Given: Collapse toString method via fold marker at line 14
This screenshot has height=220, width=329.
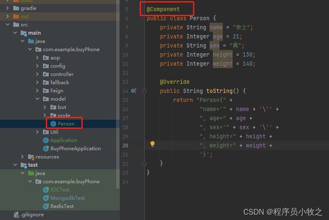Looking at the screenshot, I should [144, 91].
